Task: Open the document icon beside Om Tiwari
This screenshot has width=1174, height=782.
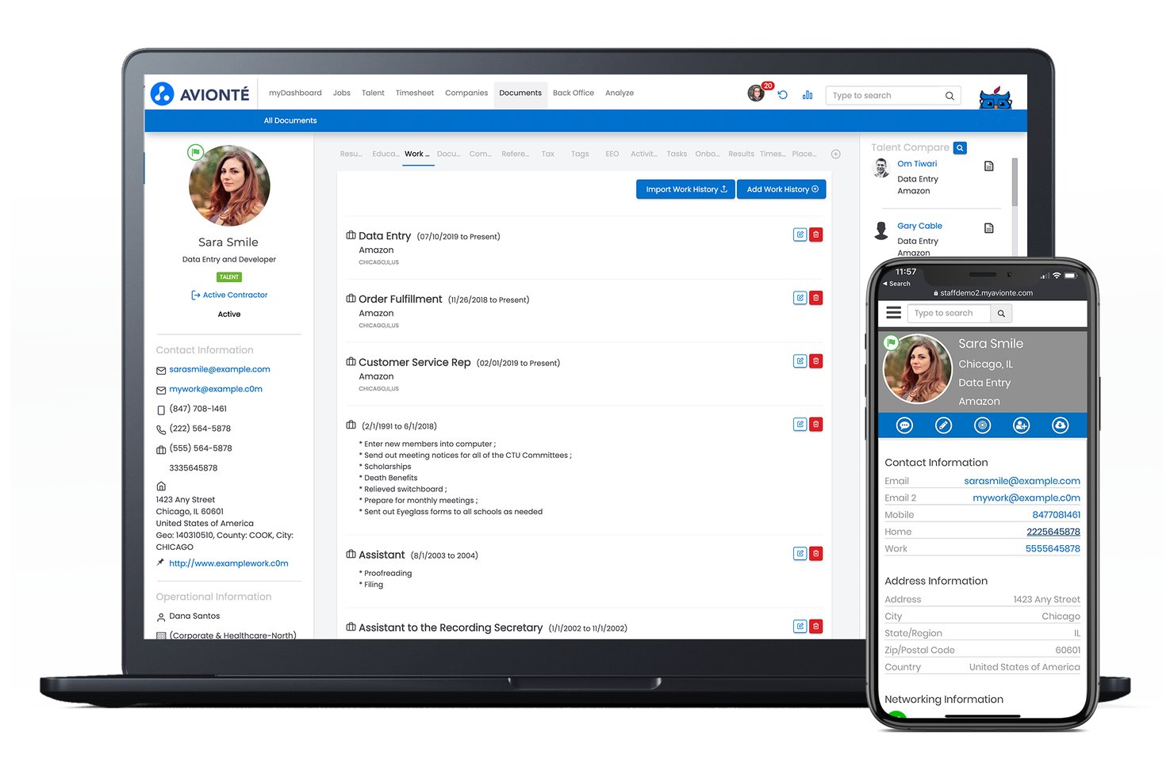Action: [x=988, y=166]
